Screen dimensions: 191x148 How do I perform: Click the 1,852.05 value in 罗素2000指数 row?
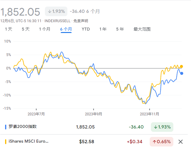85,127
